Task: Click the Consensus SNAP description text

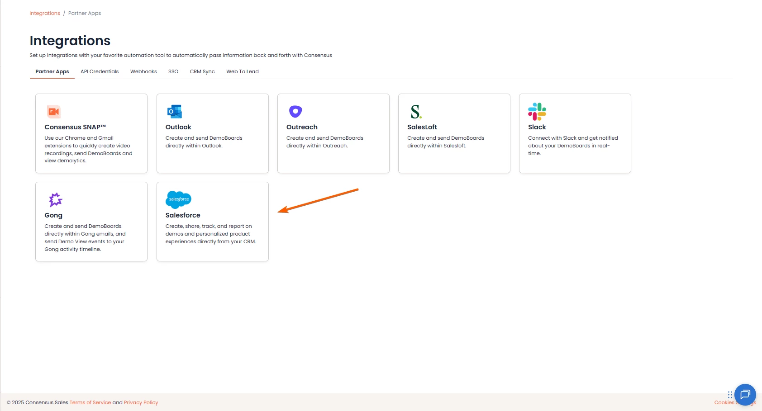Action: click(x=89, y=149)
